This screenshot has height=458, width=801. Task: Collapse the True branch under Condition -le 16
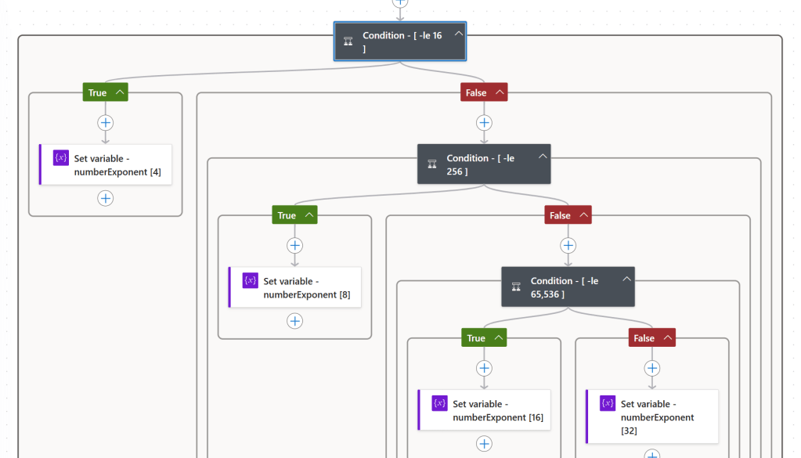pyautogui.click(x=121, y=92)
